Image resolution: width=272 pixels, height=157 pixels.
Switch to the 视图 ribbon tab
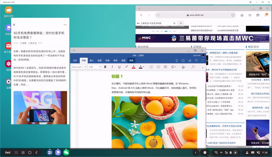pos(123,60)
